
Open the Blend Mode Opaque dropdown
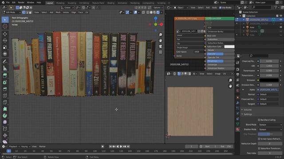coord(270,125)
